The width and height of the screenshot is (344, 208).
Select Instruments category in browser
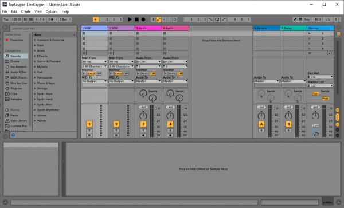pos(16,67)
